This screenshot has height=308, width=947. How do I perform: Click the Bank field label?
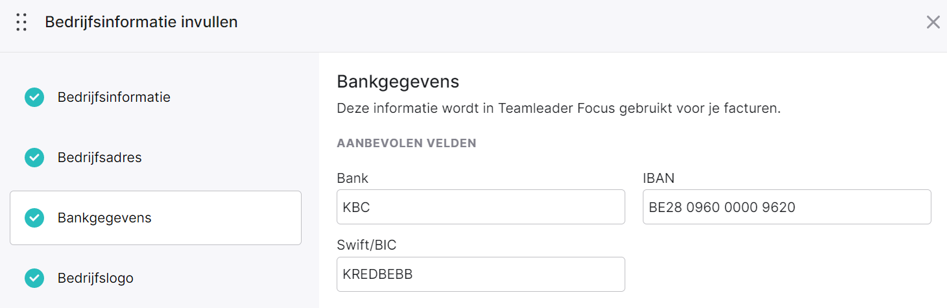(x=353, y=178)
